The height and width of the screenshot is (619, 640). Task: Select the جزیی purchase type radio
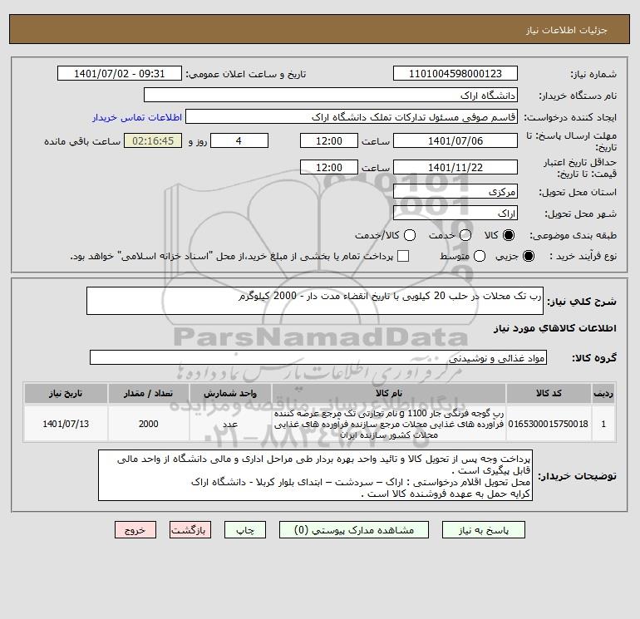pyautogui.click(x=528, y=256)
